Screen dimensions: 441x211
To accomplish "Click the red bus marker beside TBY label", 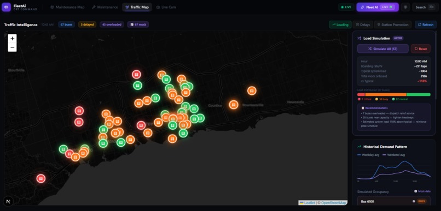I will tap(141, 125).
